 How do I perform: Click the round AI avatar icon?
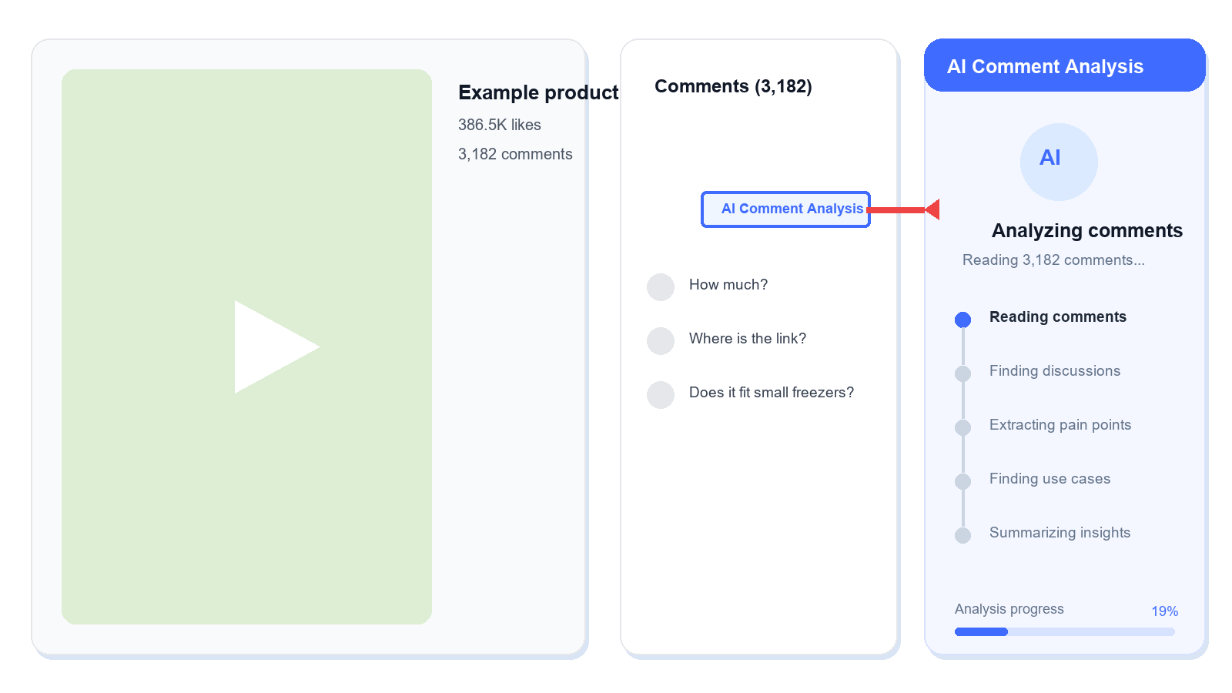point(1059,162)
